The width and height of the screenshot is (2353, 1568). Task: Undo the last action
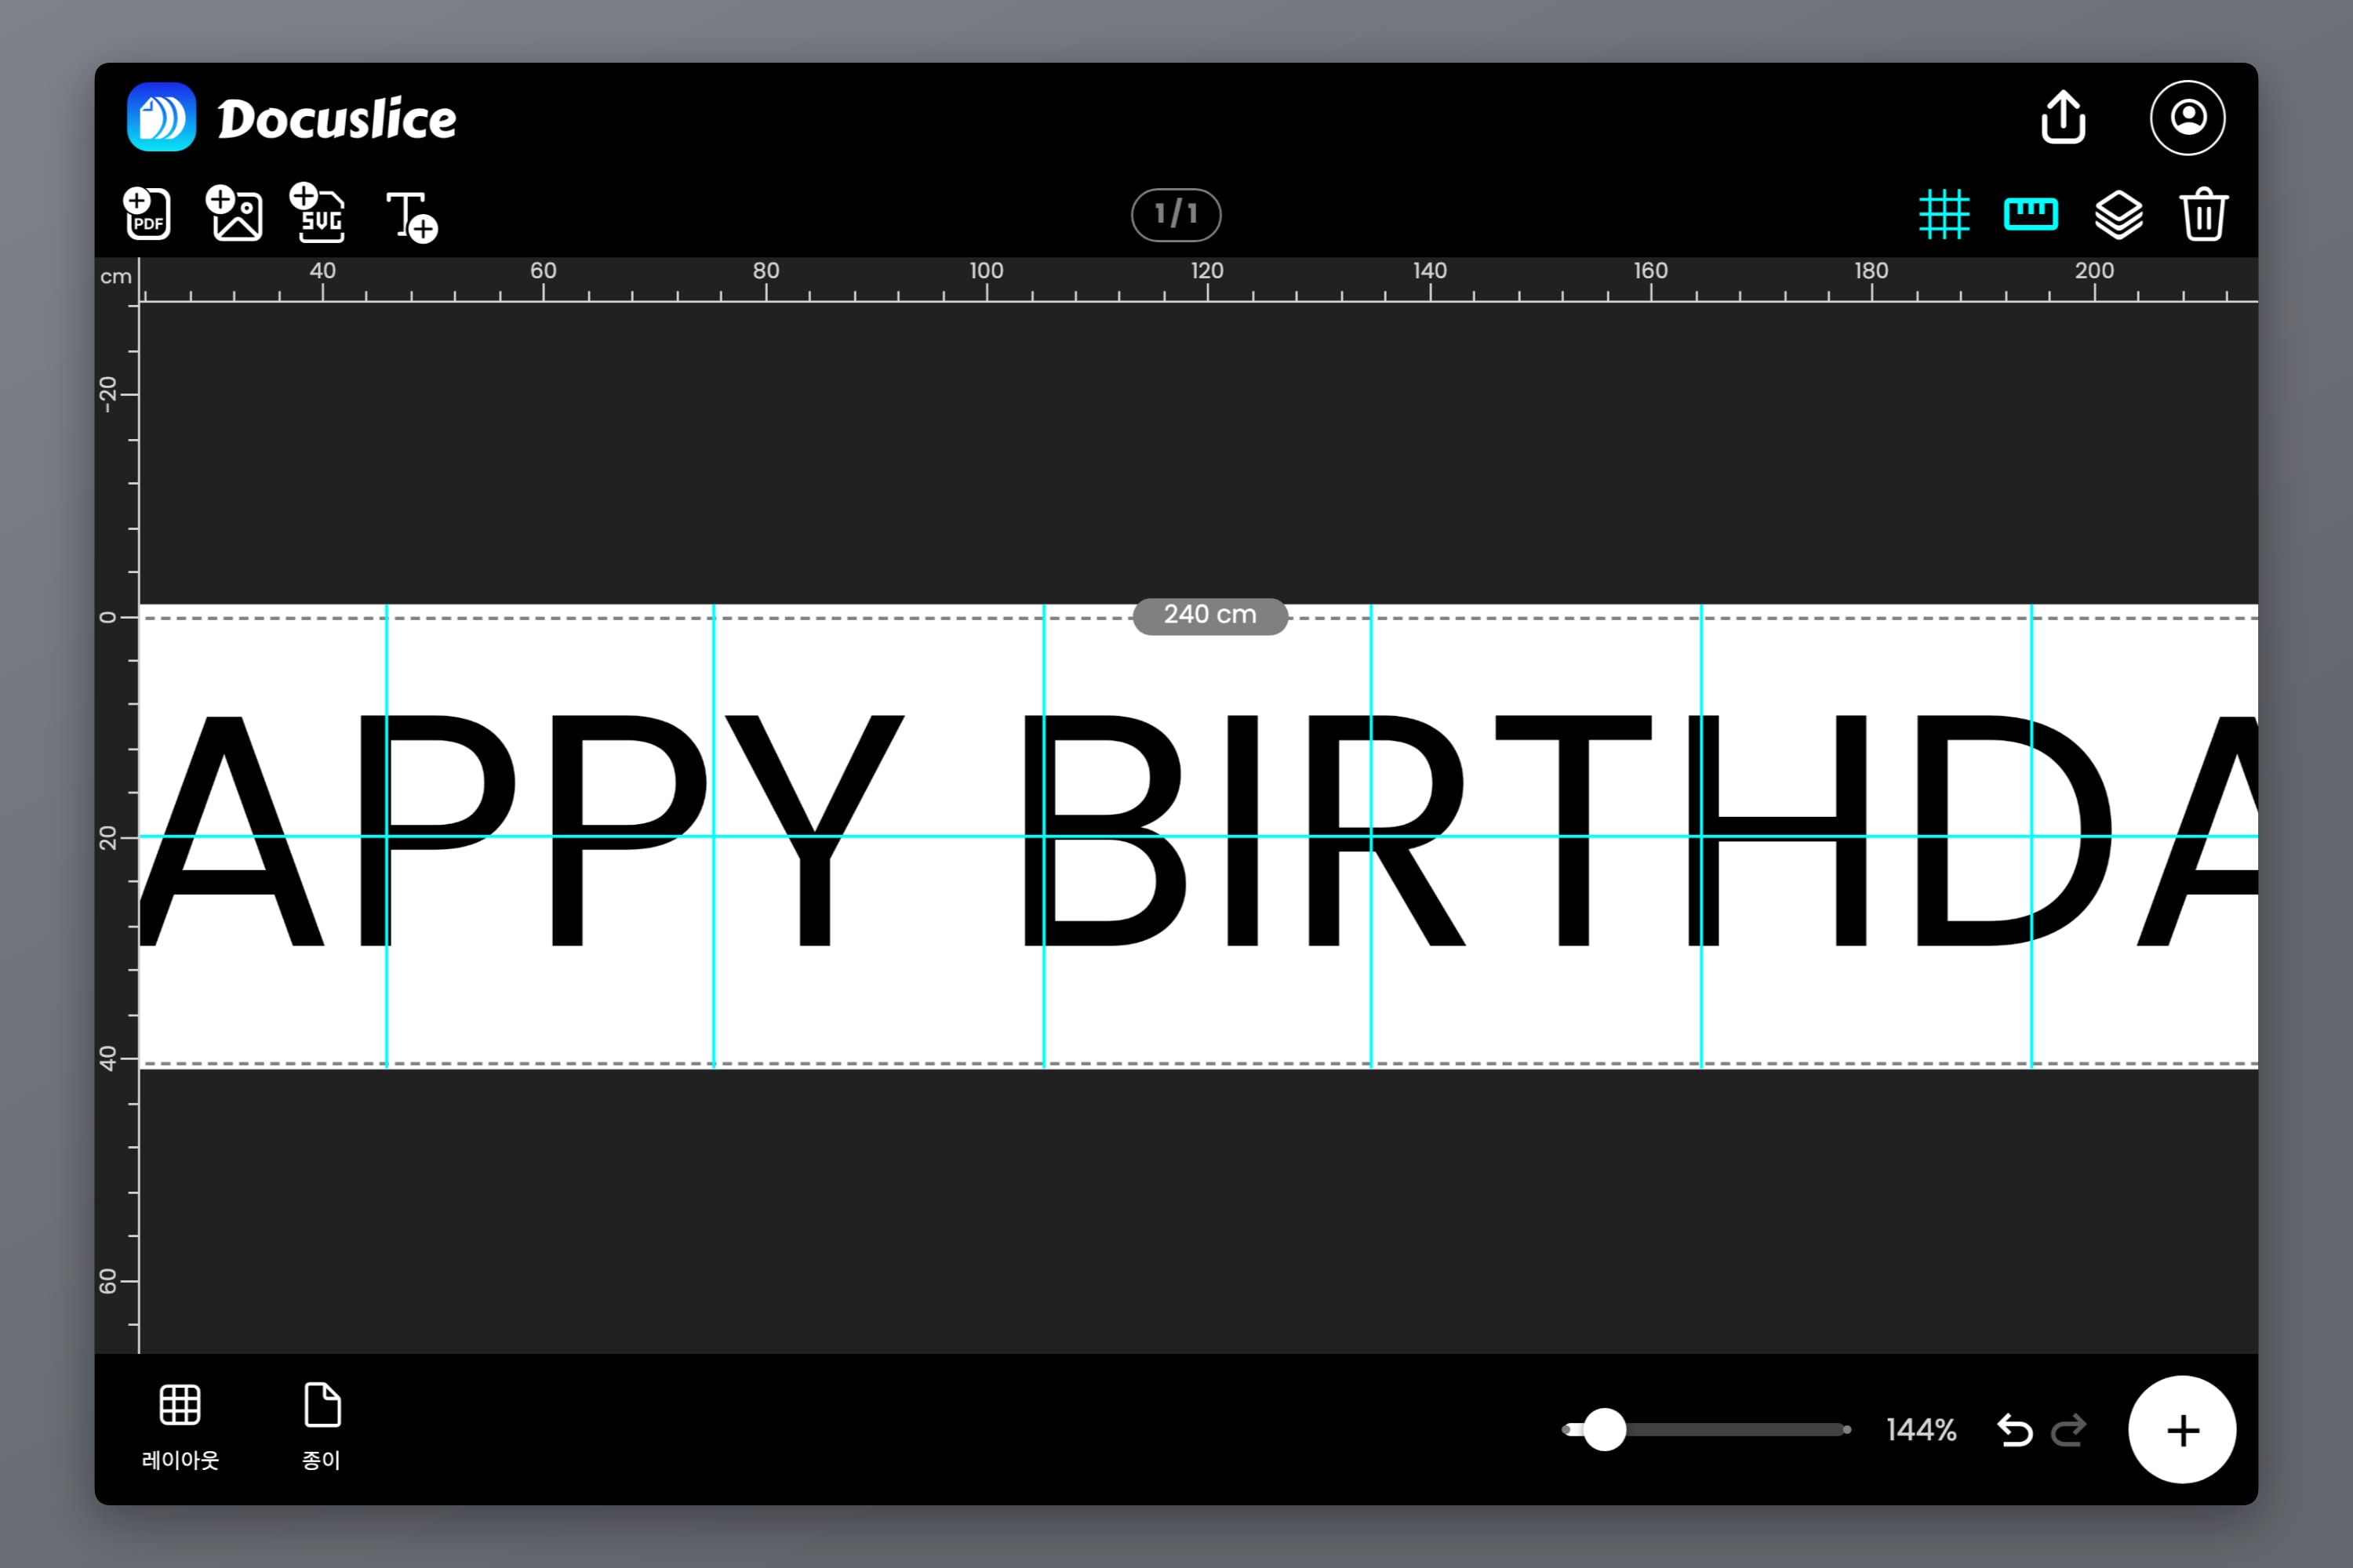(x=2014, y=1430)
